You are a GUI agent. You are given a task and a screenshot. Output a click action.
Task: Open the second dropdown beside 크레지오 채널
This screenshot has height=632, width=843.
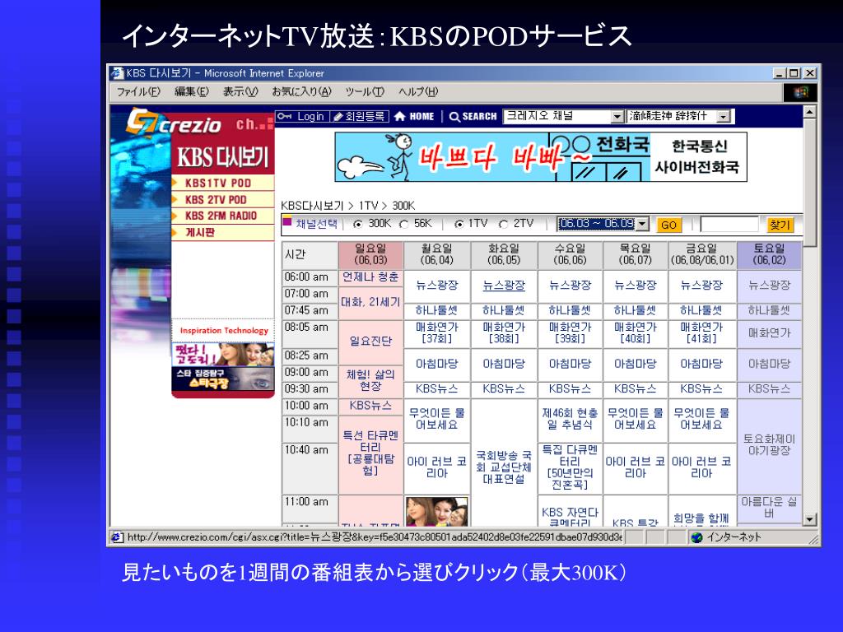click(x=678, y=116)
